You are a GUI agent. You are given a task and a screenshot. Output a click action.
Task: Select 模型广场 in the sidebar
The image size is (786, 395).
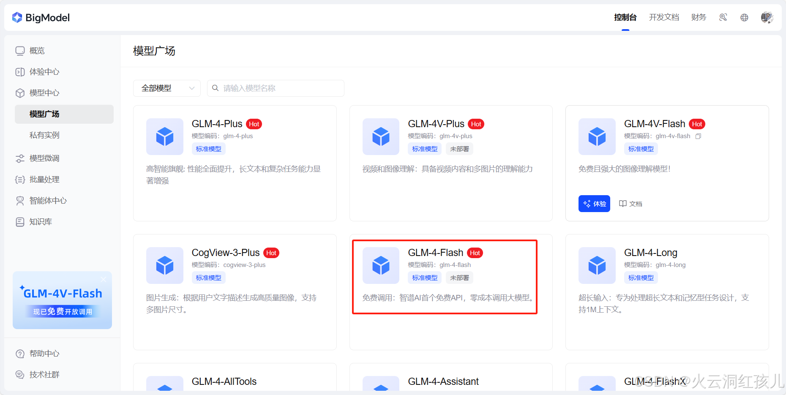pyautogui.click(x=64, y=114)
